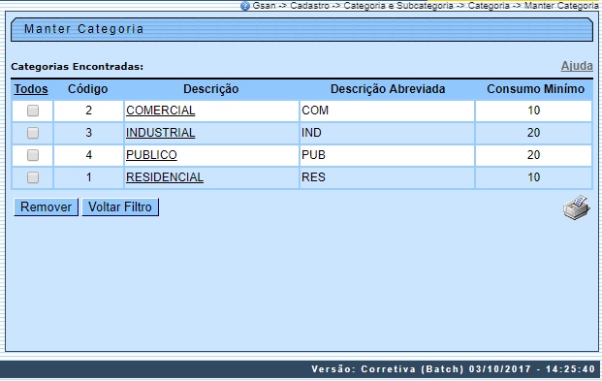Click code 2 in the COMERCIAL row
602x381 pixels.
coord(88,111)
